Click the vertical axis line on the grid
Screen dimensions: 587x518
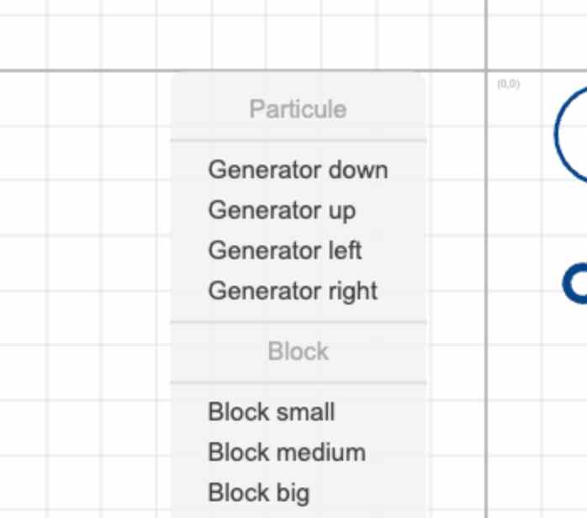tap(486, 252)
